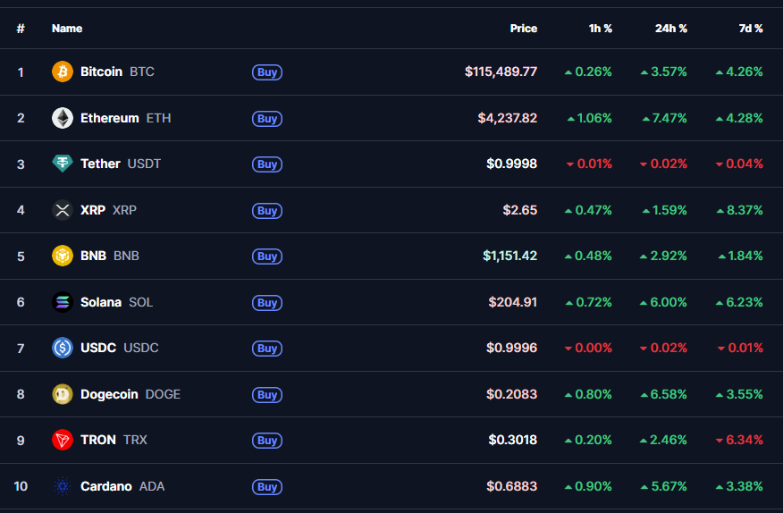The image size is (783, 513).
Task: Click Cardano price $0.6883
Action: [x=512, y=486]
